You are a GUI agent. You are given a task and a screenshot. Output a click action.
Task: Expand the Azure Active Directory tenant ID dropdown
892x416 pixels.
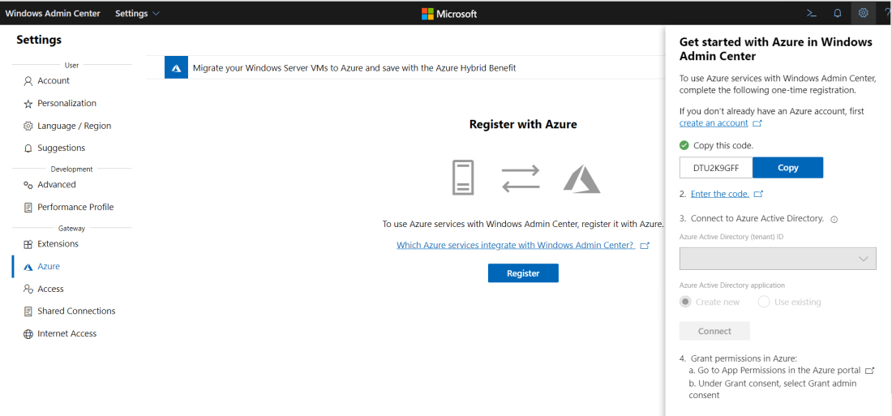click(x=778, y=259)
